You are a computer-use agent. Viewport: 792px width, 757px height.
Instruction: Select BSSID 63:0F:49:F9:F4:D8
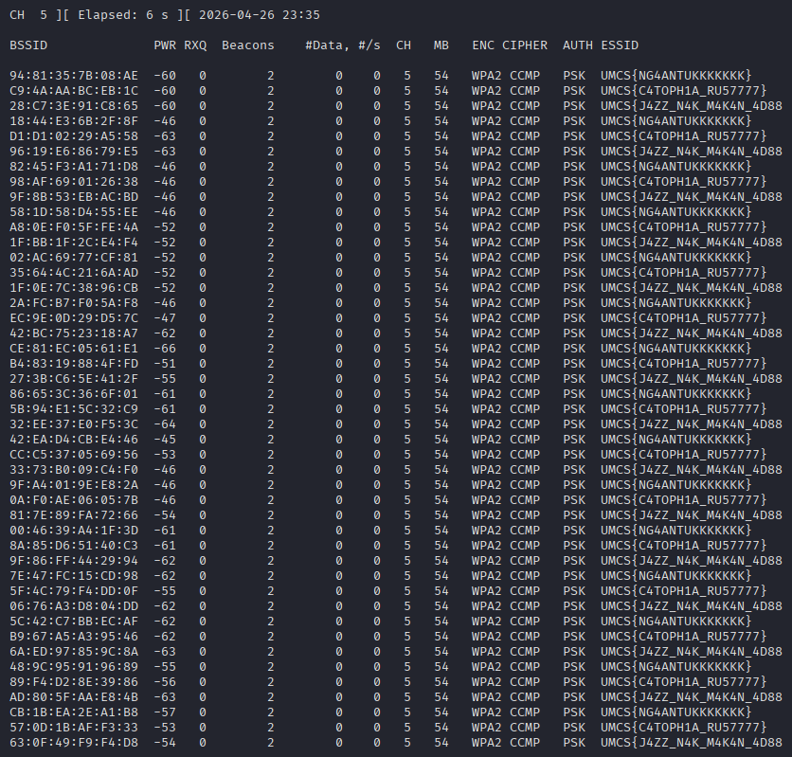tap(74, 743)
